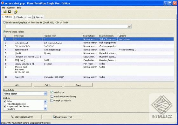Select row 6 '[ longest 1 or more' entry
This screenshot has width=178, height=125.
coord(89,57)
